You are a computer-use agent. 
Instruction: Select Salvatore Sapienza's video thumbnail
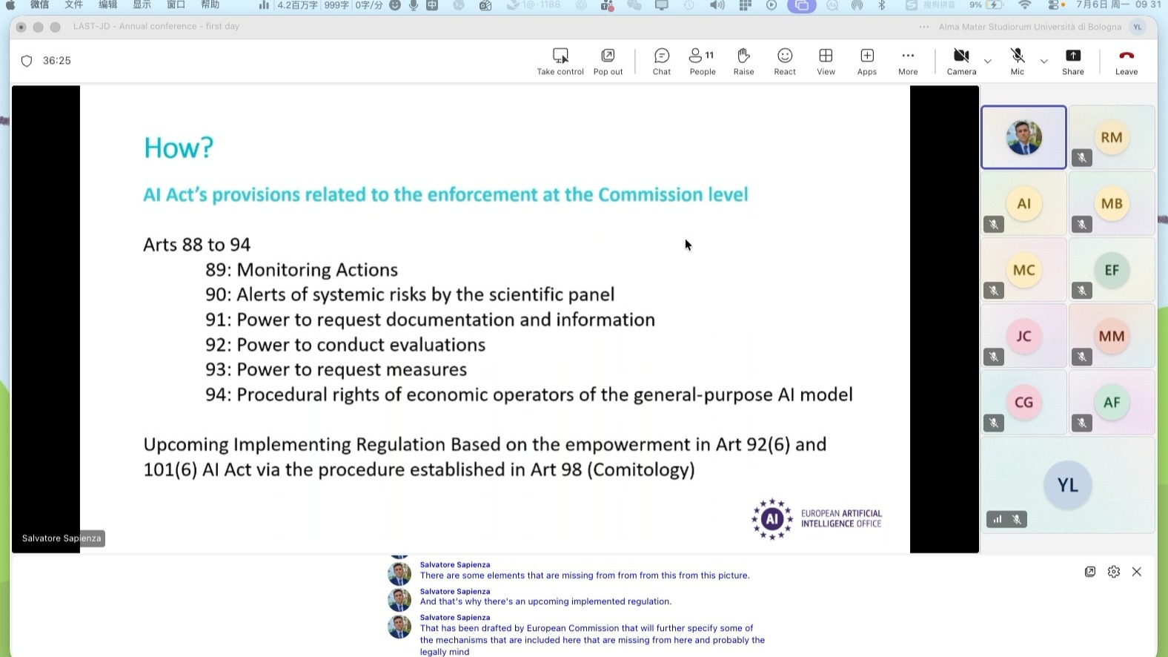[1024, 137]
